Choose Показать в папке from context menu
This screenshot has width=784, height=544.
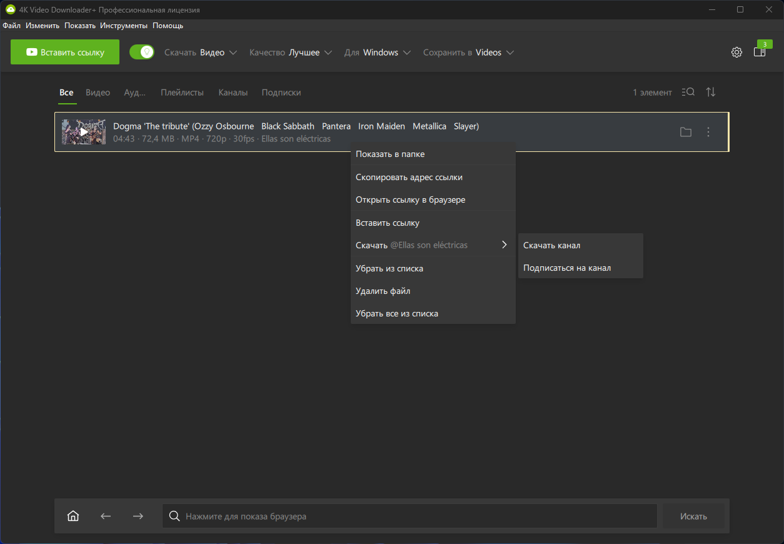tap(433, 154)
